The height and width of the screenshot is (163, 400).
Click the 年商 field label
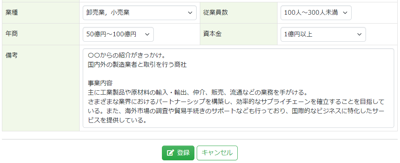click(12, 34)
